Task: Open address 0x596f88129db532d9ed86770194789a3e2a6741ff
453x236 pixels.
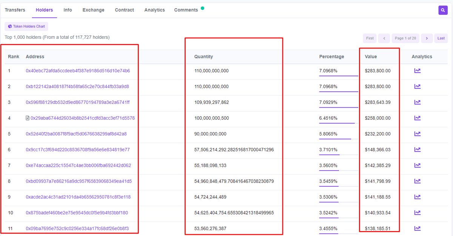Action: [x=78, y=102]
